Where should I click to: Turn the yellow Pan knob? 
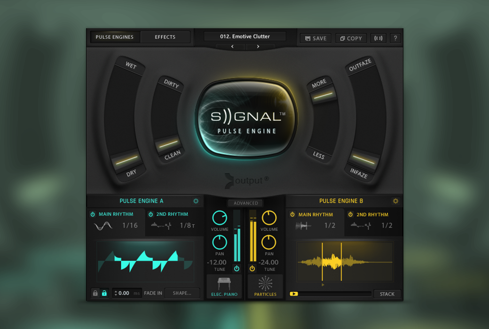[x=269, y=243]
